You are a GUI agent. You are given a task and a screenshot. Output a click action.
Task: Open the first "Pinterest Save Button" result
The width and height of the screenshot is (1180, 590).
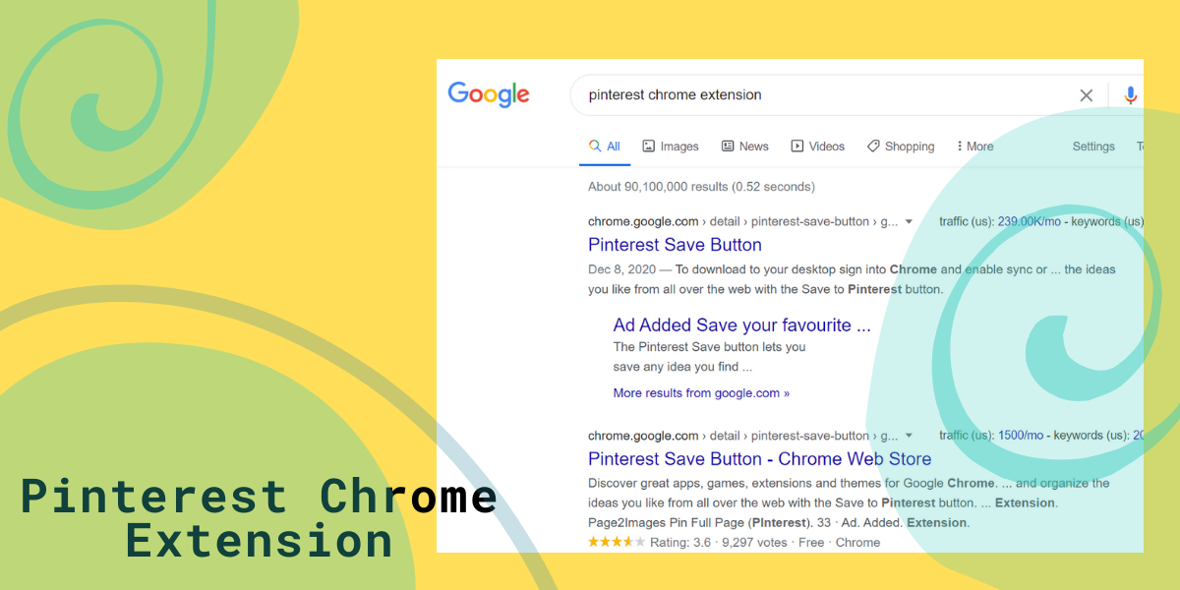pos(675,245)
